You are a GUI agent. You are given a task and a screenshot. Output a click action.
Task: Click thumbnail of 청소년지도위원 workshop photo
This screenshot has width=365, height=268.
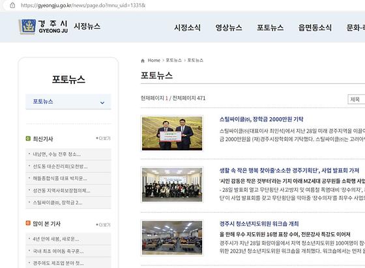pyautogui.click(x=172, y=238)
